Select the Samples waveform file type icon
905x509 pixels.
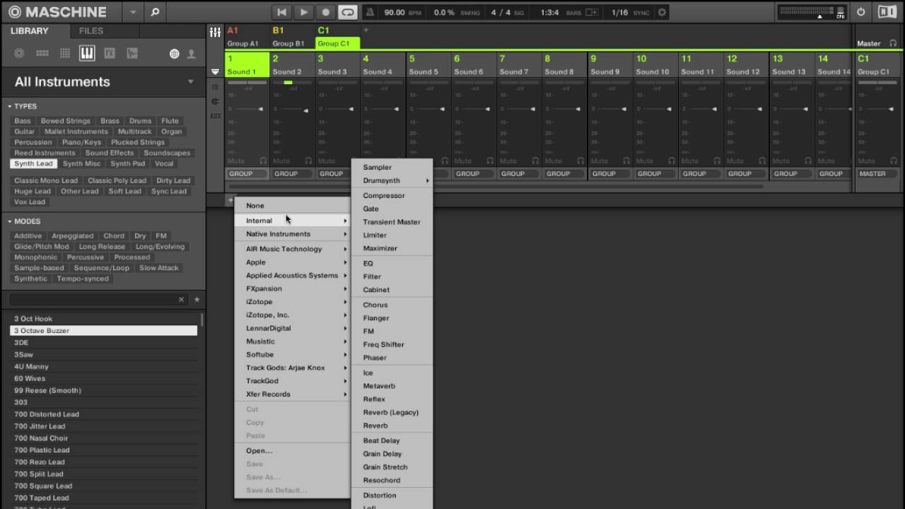tap(132, 54)
